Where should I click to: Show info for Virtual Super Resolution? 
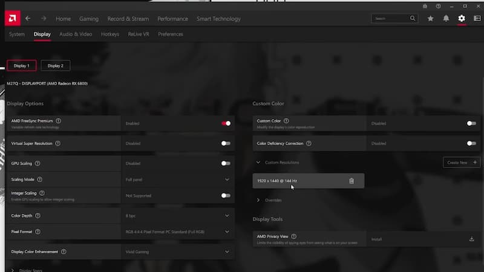click(x=57, y=143)
